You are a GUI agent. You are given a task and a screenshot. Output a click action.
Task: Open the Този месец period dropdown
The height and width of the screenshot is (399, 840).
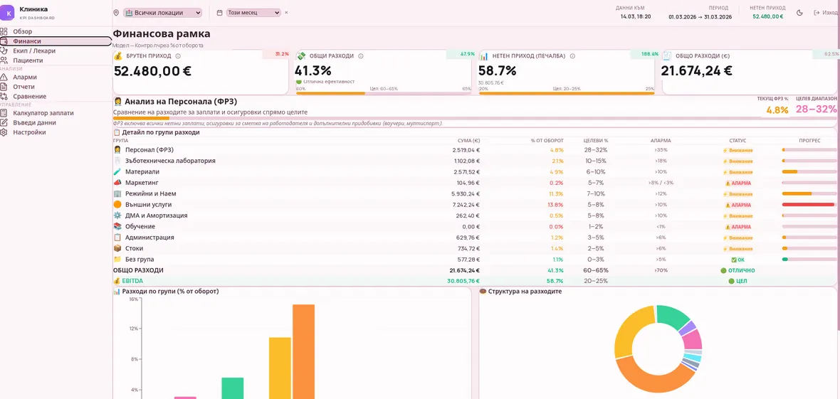point(254,12)
